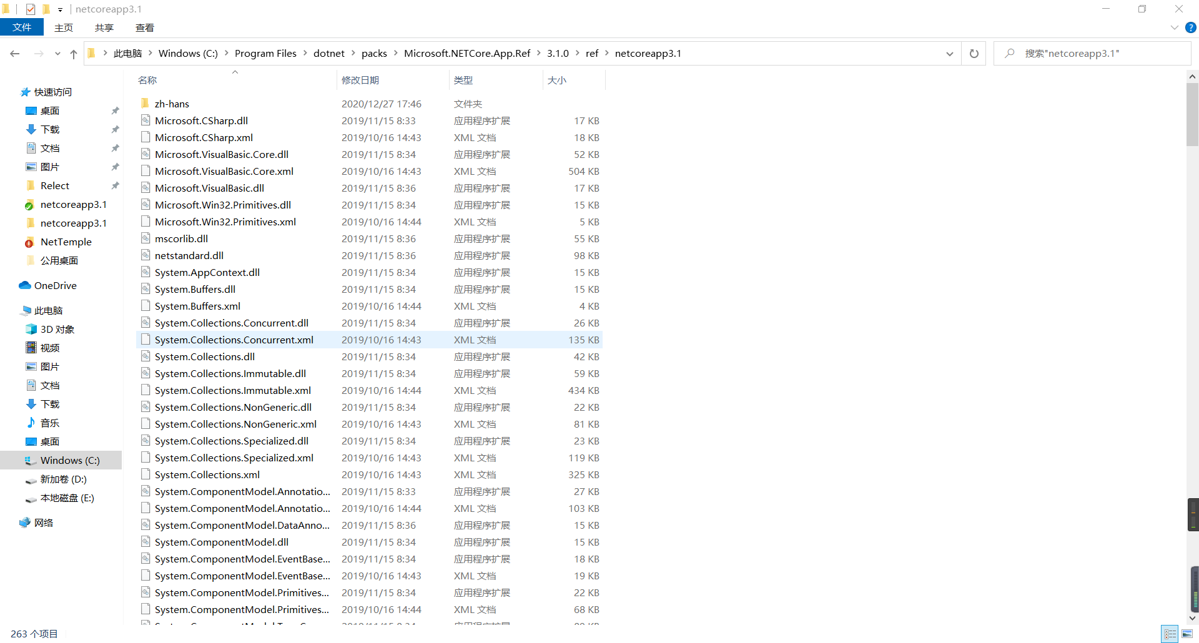Select 网络 in the navigation pane

point(43,523)
